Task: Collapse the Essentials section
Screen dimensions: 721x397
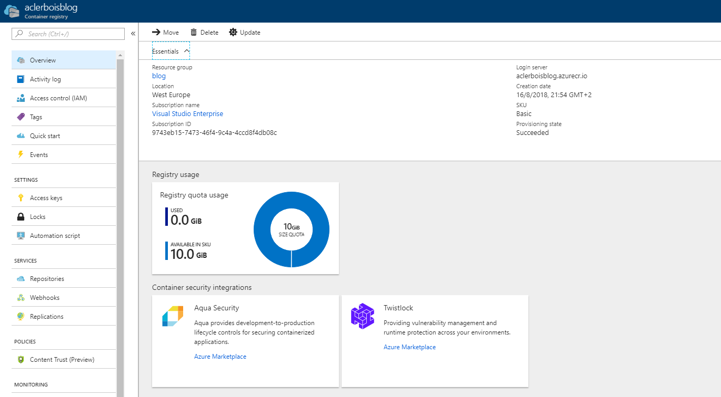Action: [171, 51]
